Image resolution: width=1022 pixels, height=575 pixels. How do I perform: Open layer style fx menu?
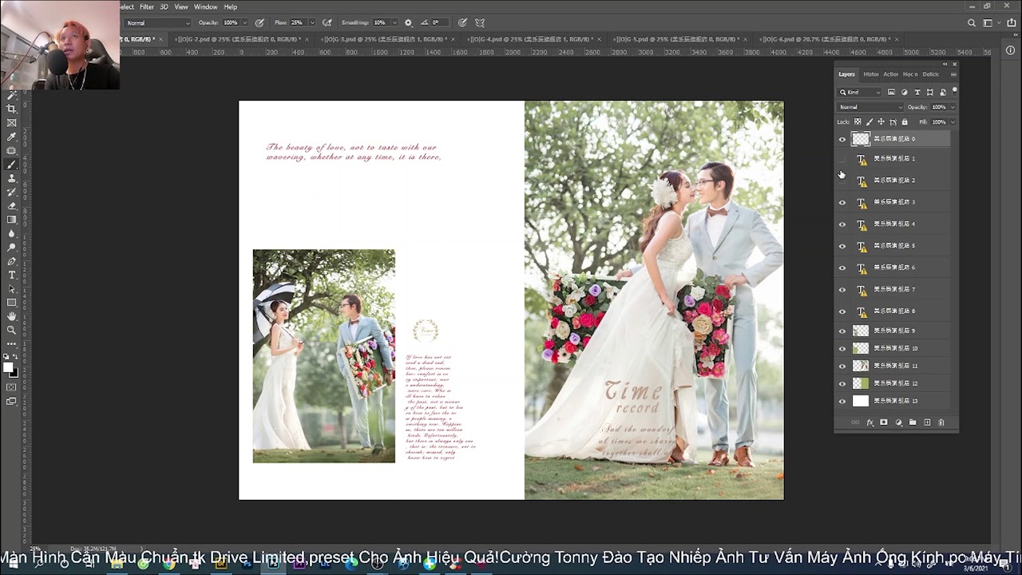coord(869,422)
